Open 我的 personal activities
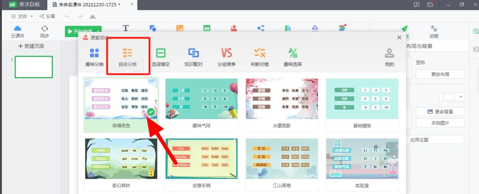 389,56
